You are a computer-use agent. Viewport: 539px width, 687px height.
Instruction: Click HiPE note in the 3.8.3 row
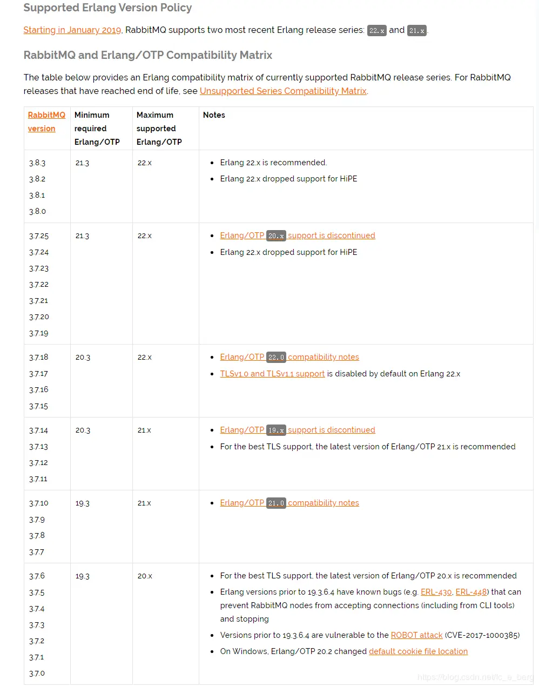tap(289, 179)
